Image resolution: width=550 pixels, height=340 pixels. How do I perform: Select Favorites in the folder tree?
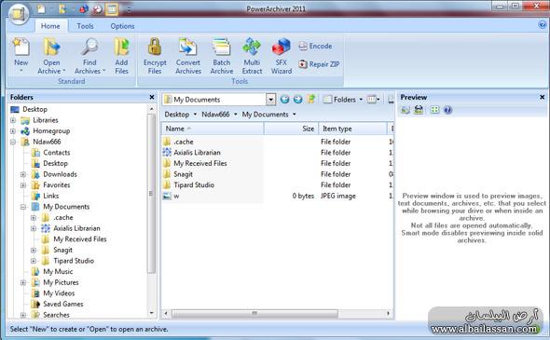coord(57,184)
